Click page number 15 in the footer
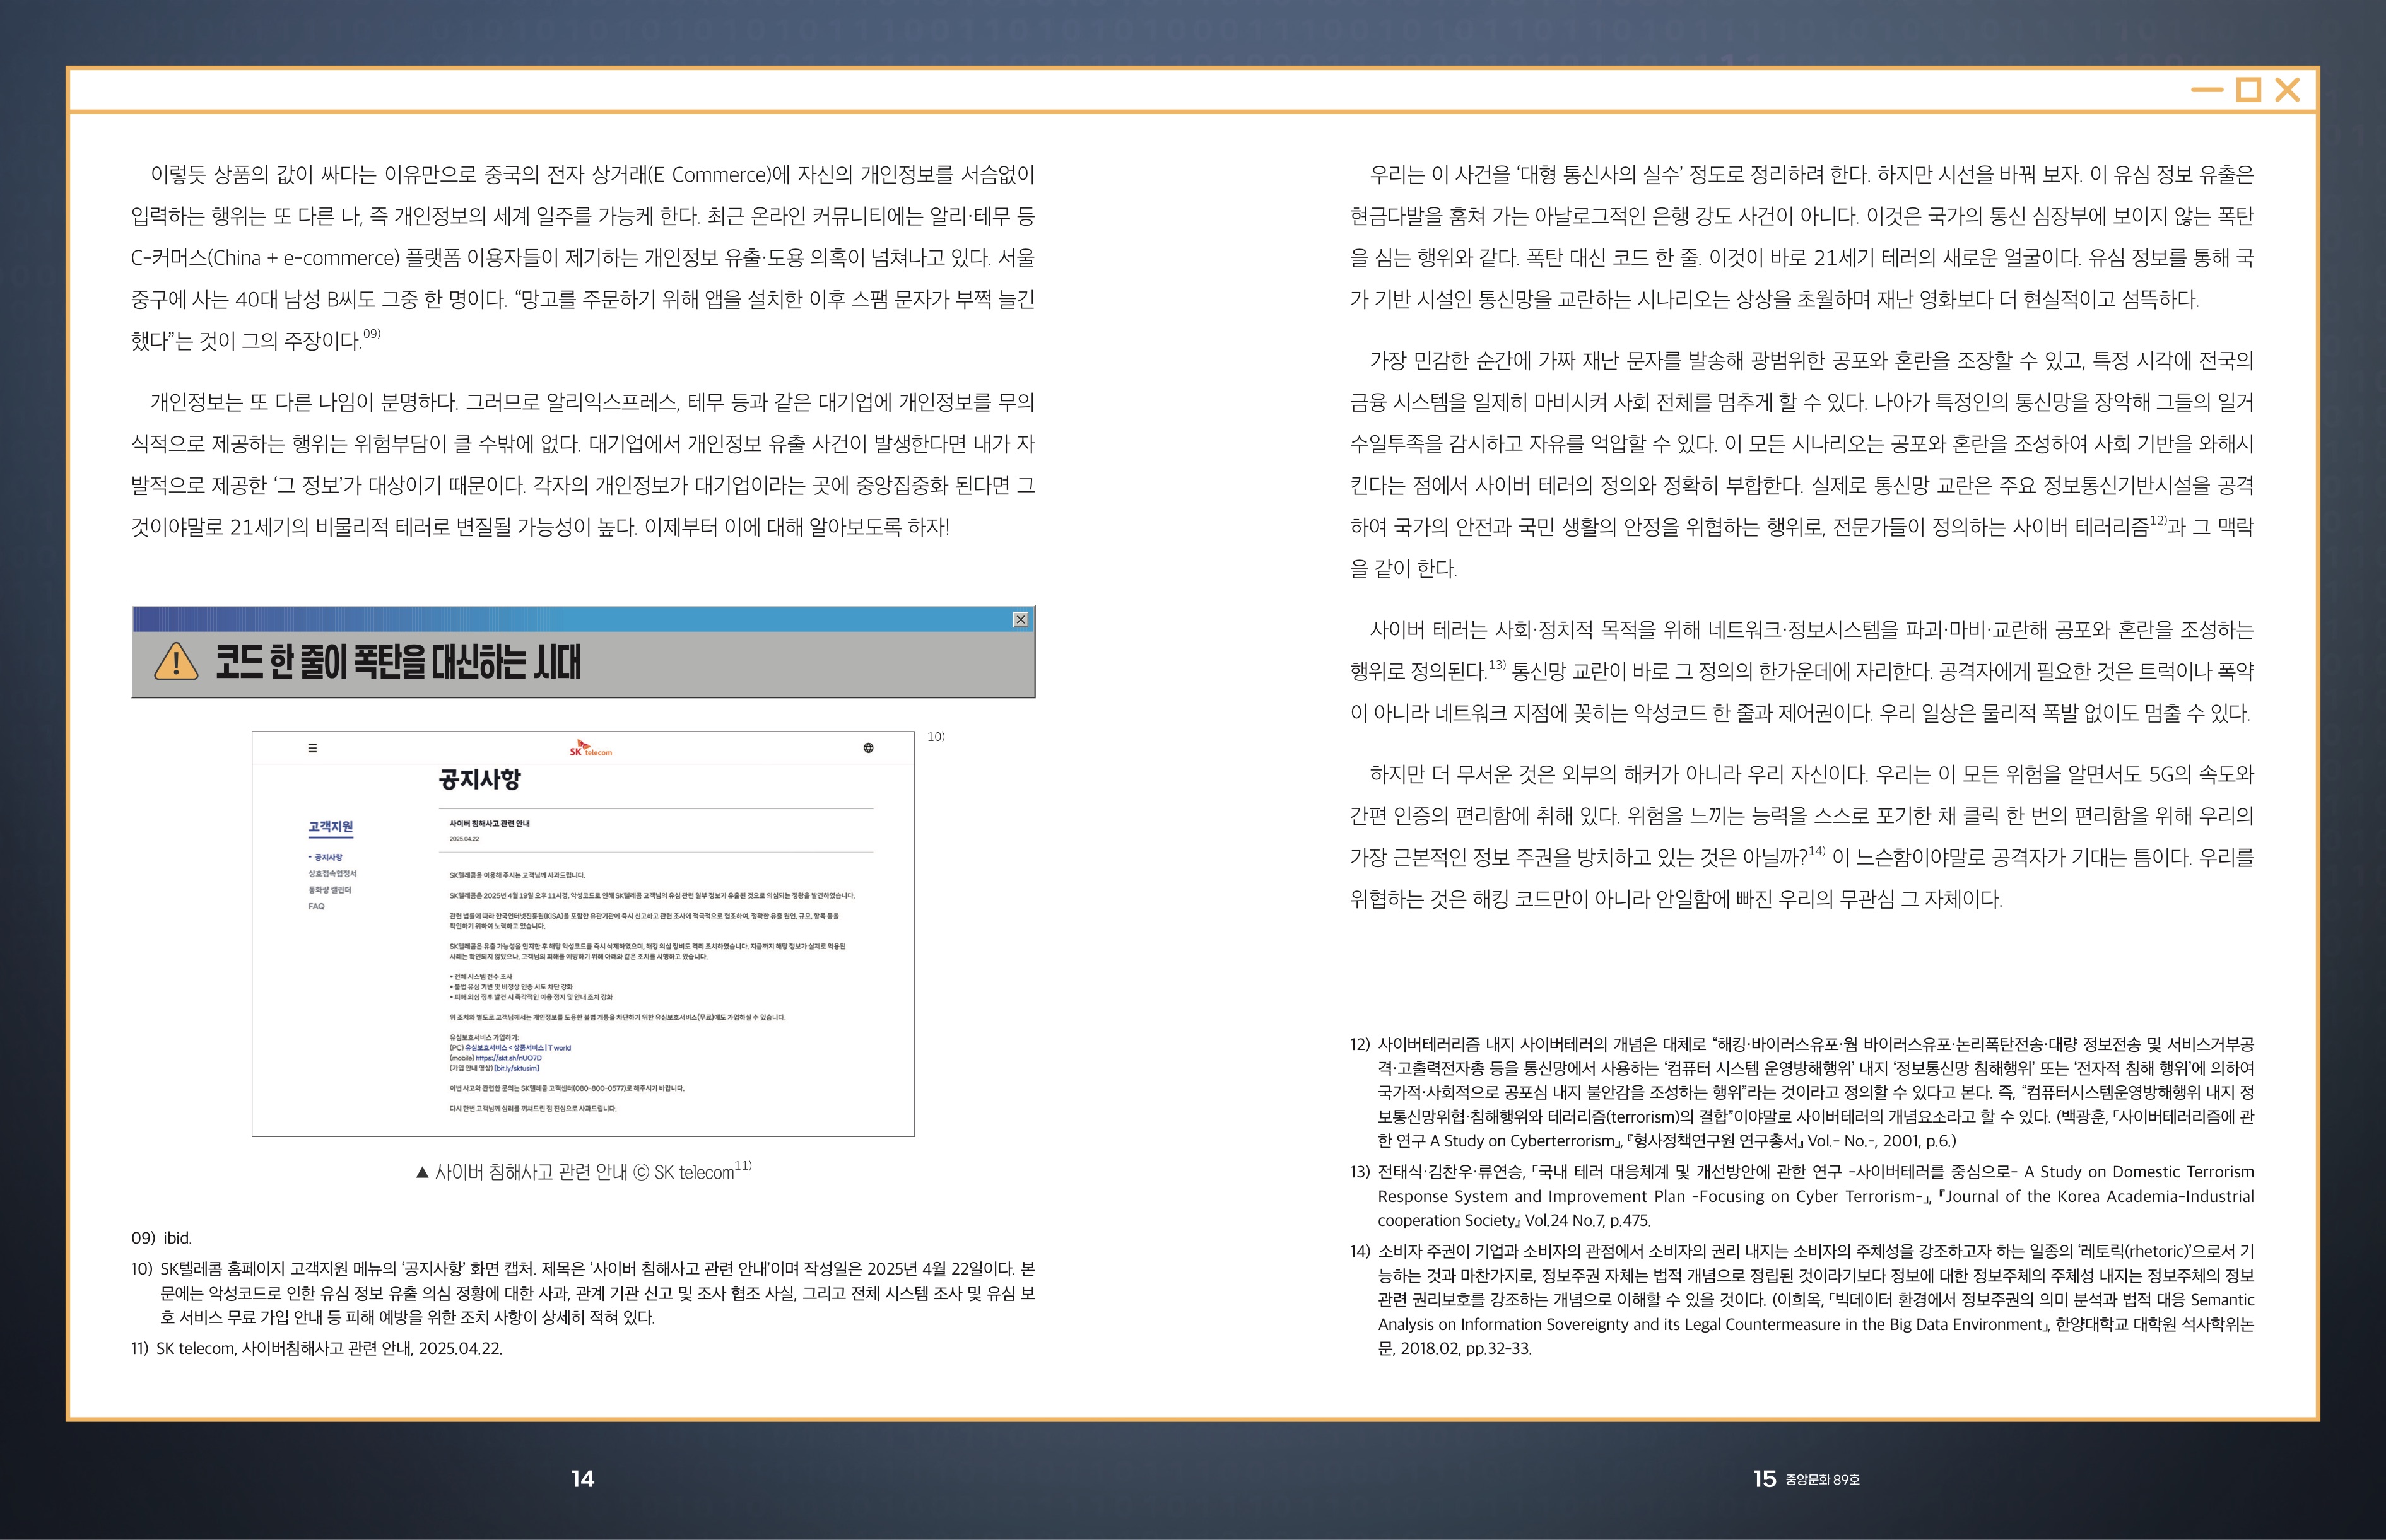The height and width of the screenshot is (1540, 2386). click(1764, 1479)
